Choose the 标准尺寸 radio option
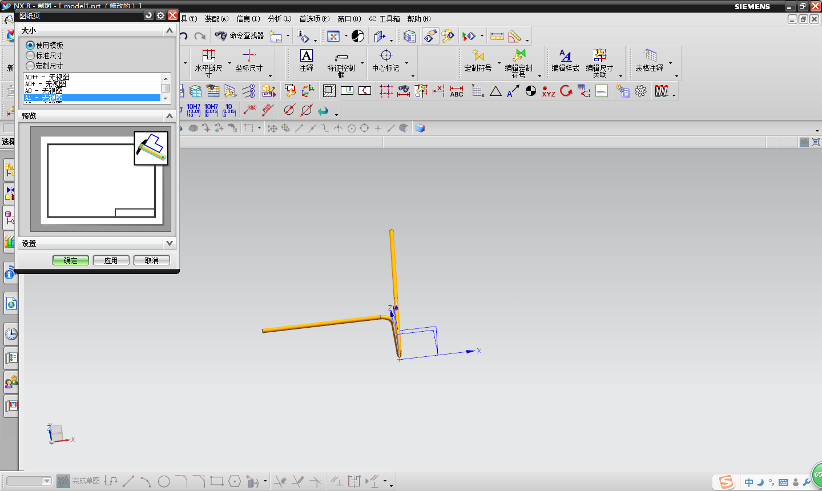The width and height of the screenshot is (822, 491). 31,55
